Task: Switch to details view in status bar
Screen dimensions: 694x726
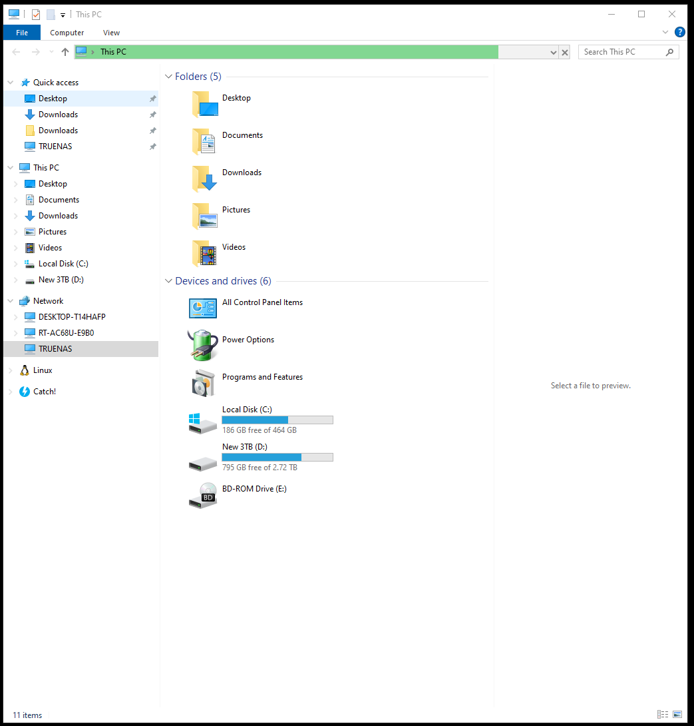Action: click(663, 715)
